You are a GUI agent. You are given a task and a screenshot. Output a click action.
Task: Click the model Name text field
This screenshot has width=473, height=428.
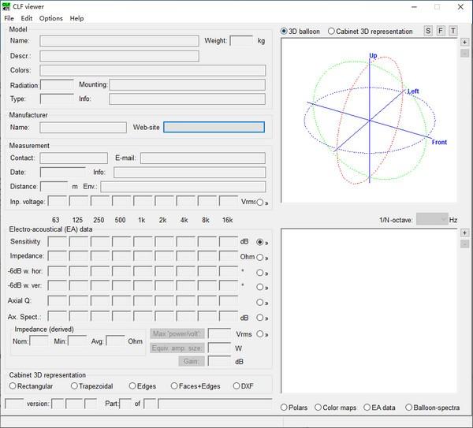click(119, 41)
